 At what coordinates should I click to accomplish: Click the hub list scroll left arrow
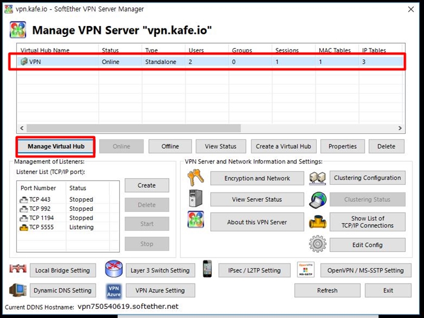[x=22, y=128]
